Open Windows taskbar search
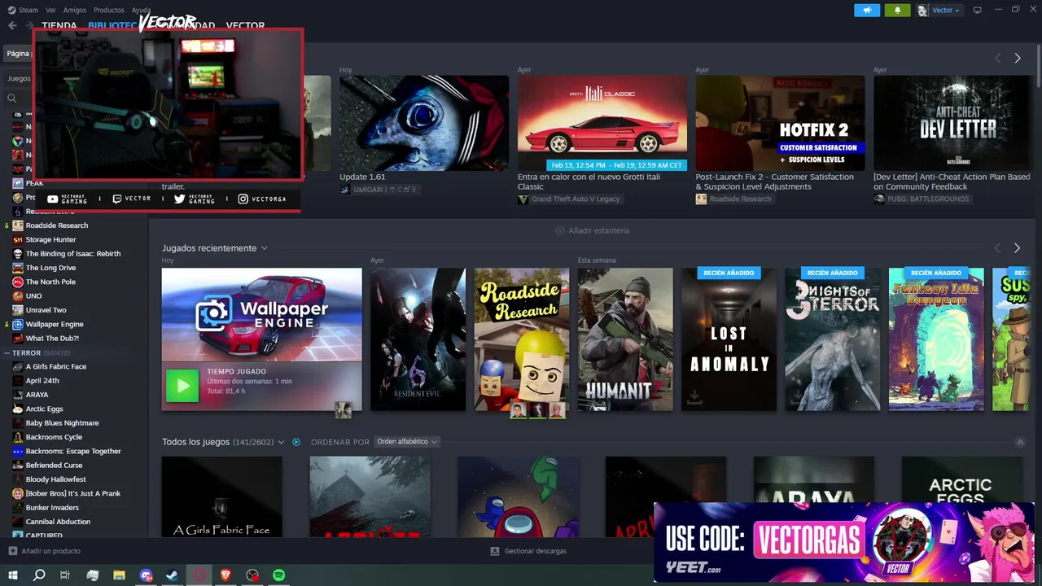The width and height of the screenshot is (1042, 586). coord(38,575)
